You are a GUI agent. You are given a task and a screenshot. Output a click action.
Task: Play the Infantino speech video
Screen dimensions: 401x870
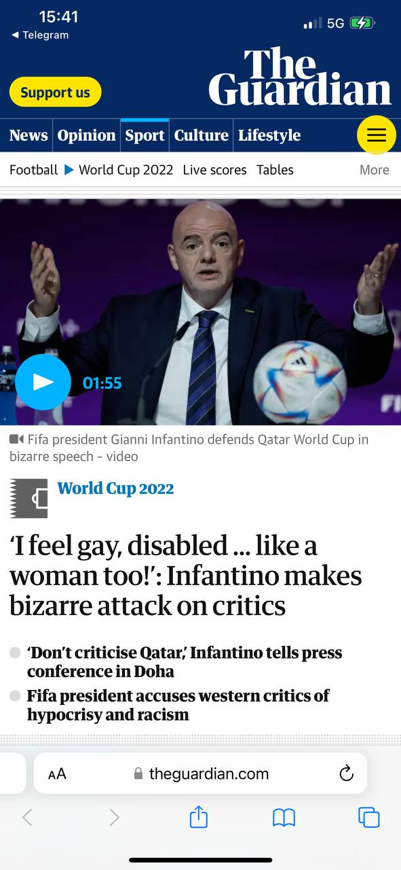click(x=43, y=382)
